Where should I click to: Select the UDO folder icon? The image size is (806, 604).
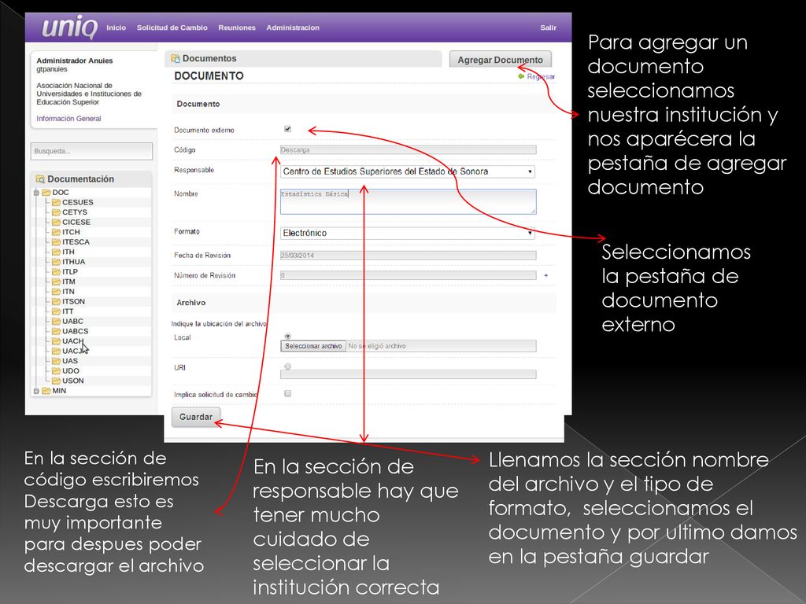pos(56,371)
